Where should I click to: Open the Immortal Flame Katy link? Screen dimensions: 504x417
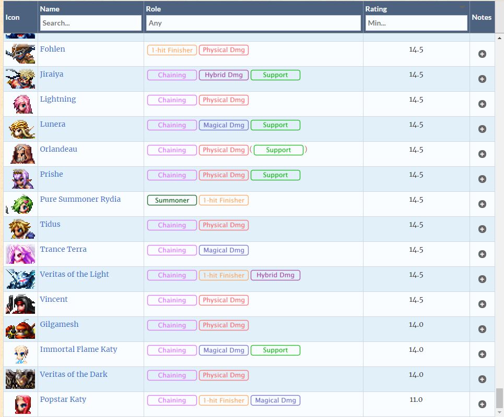(x=78, y=349)
